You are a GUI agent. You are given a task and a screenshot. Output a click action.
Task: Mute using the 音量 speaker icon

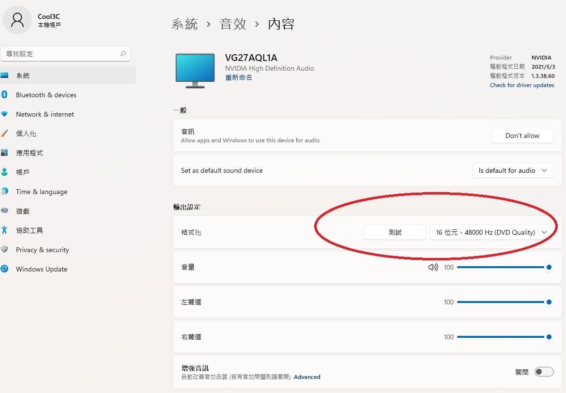[x=433, y=267]
